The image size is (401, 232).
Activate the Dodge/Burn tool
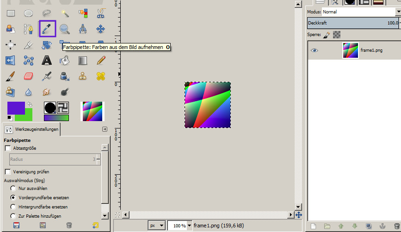coord(65,92)
